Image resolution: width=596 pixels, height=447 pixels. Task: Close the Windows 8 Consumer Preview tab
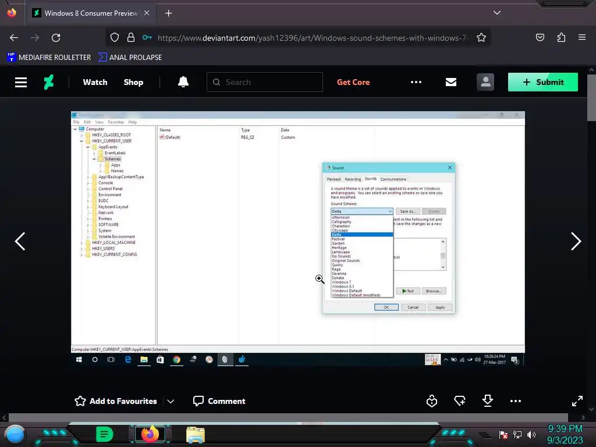[x=147, y=13]
